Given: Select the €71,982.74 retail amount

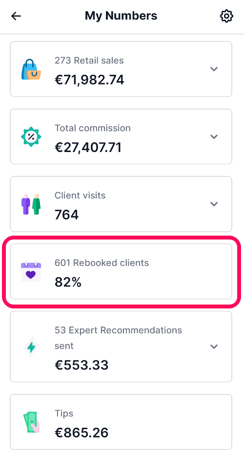Looking at the screenshot, I should tap(89, 80).
